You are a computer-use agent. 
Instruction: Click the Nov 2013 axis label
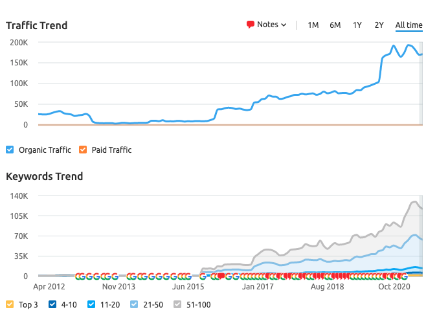(118, 287)
